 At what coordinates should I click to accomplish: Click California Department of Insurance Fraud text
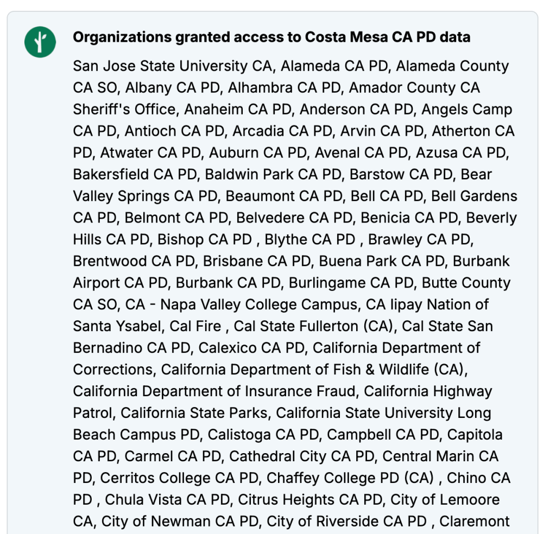214,392
